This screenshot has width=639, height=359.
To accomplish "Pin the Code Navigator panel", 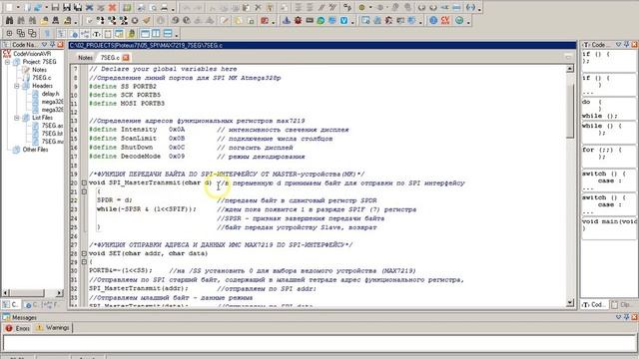I will tap(52, 44).
